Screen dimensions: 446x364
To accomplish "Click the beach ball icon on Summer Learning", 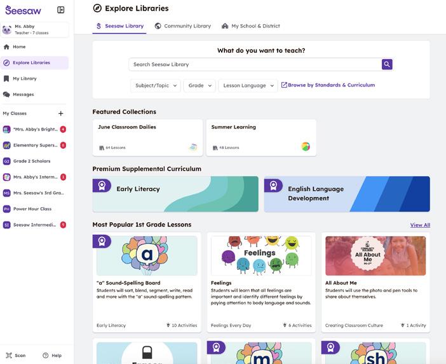I will [306, 147].
